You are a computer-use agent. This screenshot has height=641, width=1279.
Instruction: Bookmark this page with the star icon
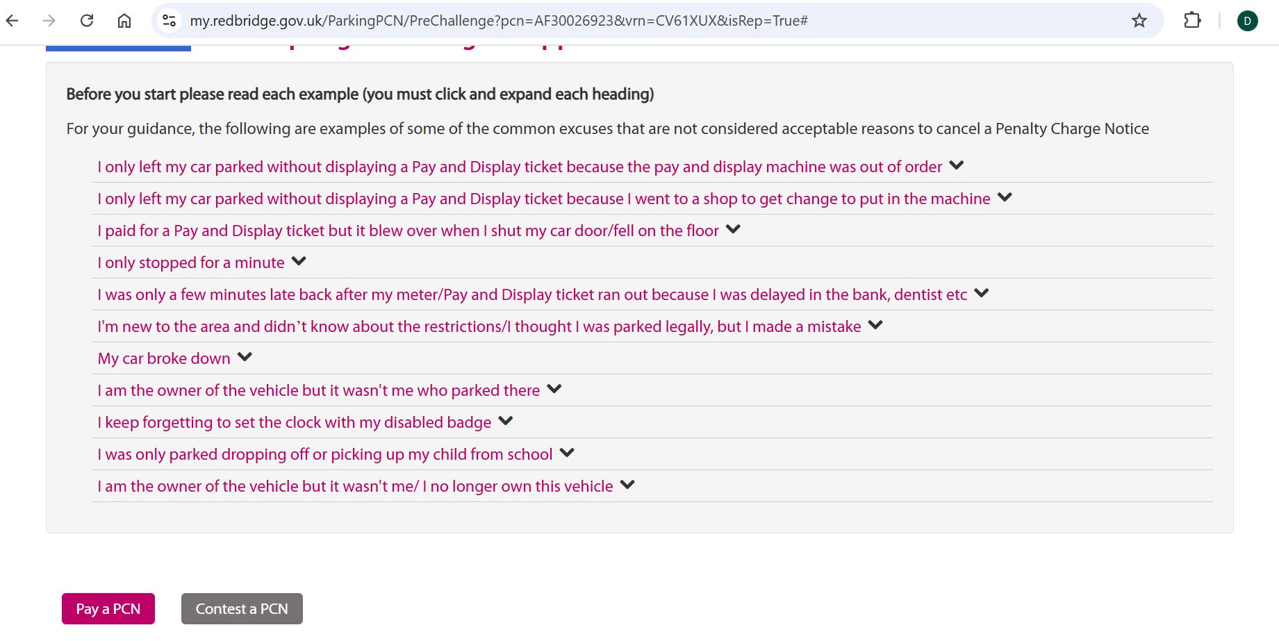coord(1139,21)
